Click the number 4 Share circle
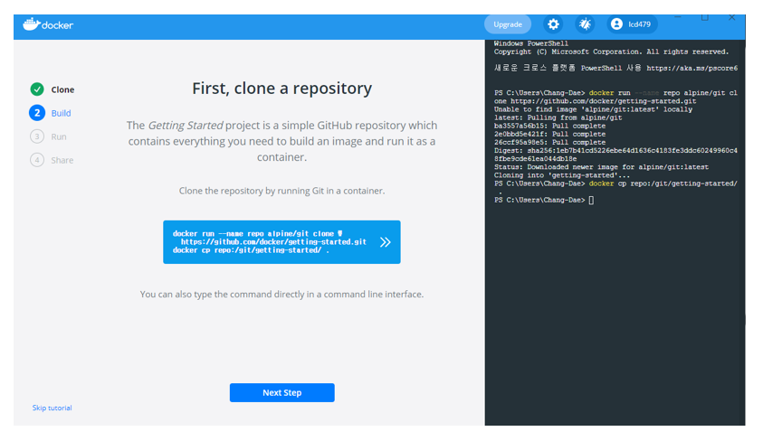763x441 pixels. pos(37,160)
